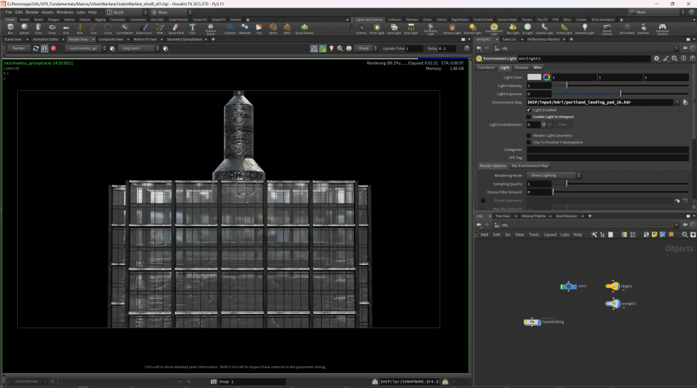Click the Render button
This screenshot has width=697, height=388.
coord(18,48)
